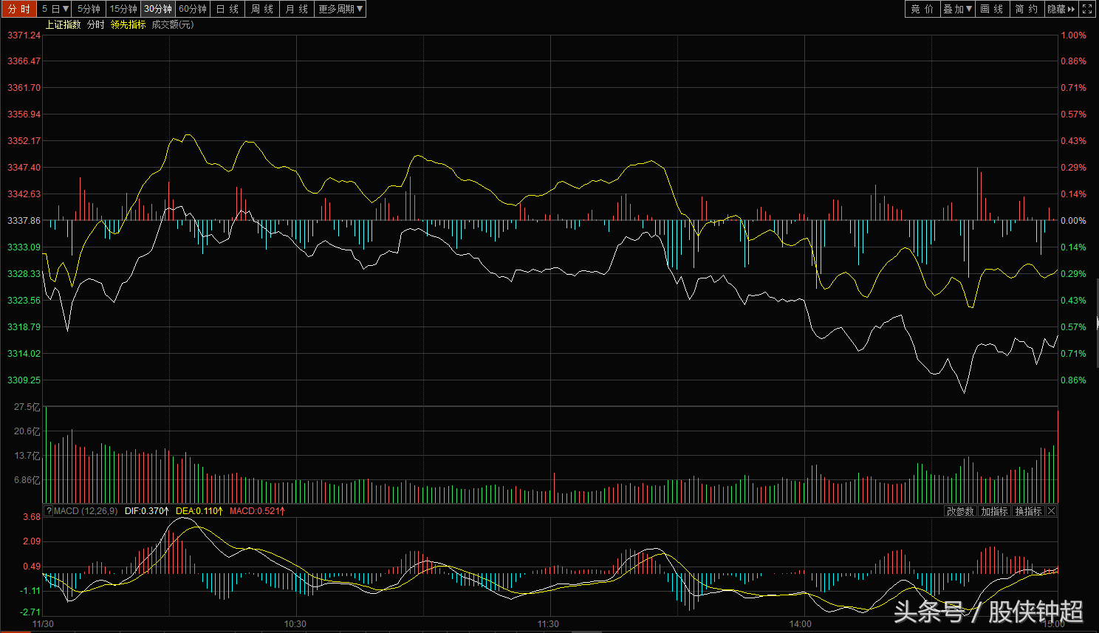Click the fullscreen expand icon

tap(1087, 9)
